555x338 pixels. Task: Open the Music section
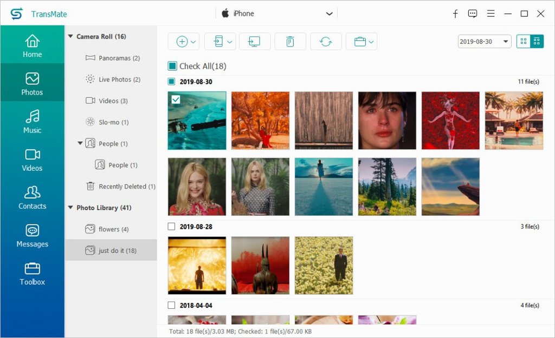tap(32, 122)
